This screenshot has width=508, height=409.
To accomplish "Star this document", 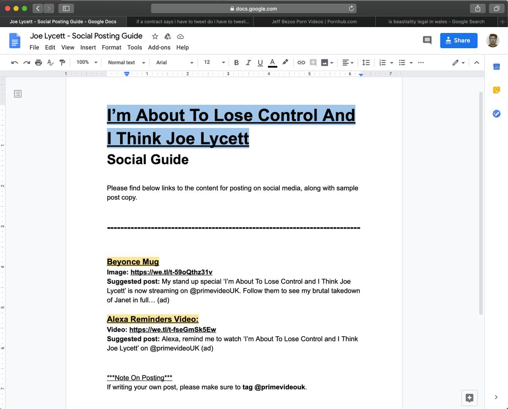I will [155, 36].
